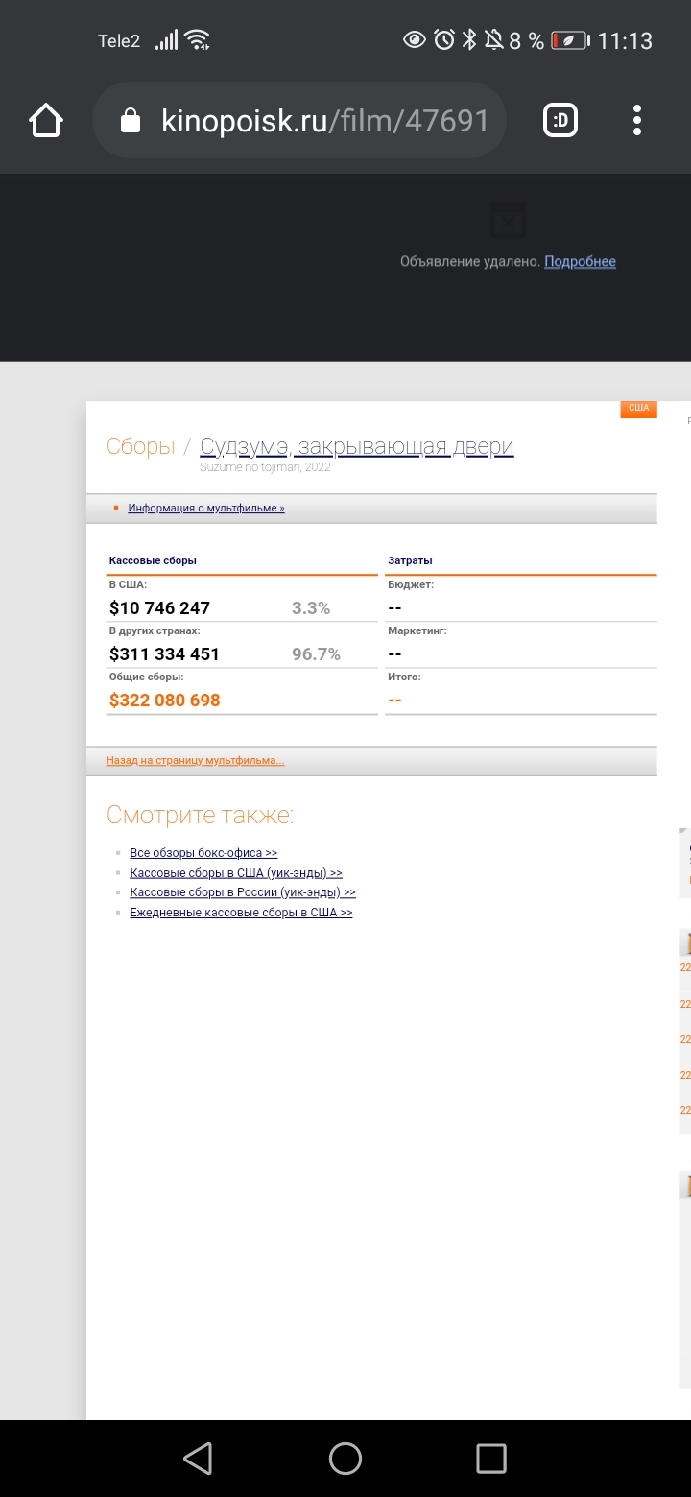
Task: Tap the removed ad placeholder icon
Action: (508, 221)
